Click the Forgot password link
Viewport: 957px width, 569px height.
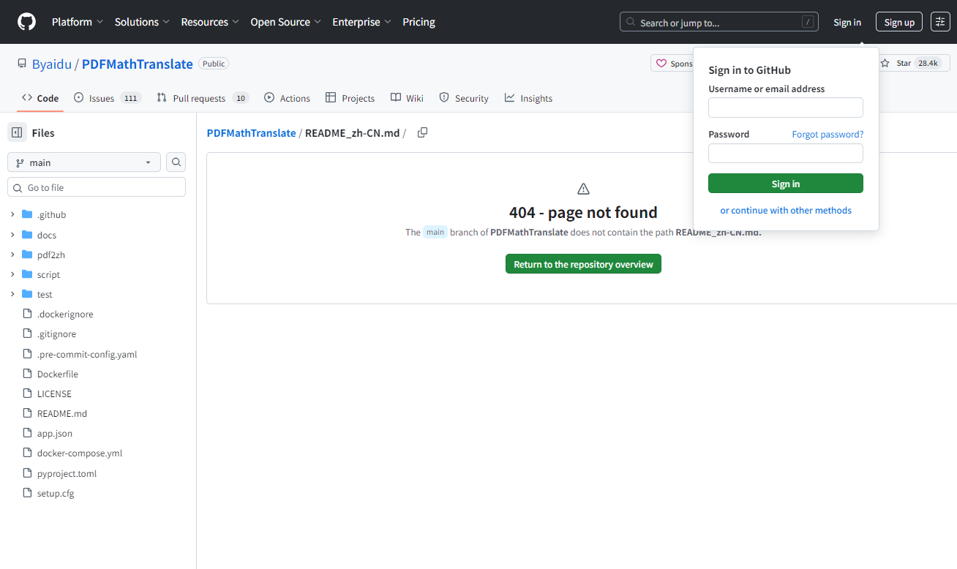(827, 135)
